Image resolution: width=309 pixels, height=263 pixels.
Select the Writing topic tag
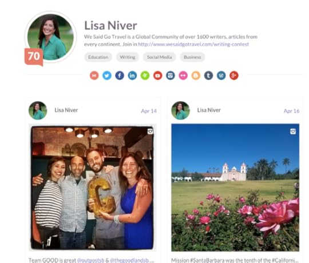(128, 57)
